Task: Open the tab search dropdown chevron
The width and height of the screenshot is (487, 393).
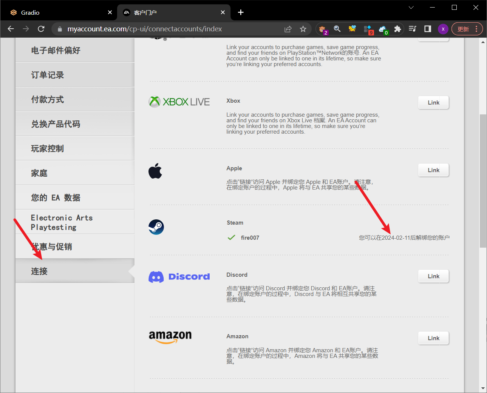Action: click(x=411, y=7)
